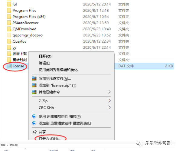Click the Xunlei bird icon beside 播放(P)
Image resolution: width=176 pixels, height=151 pixels.
[34, 117]
